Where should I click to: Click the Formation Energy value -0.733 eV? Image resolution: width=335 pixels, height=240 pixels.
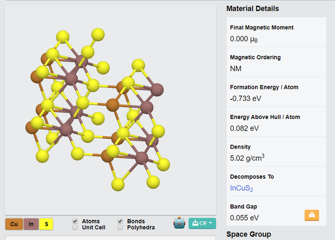[245, 99]
